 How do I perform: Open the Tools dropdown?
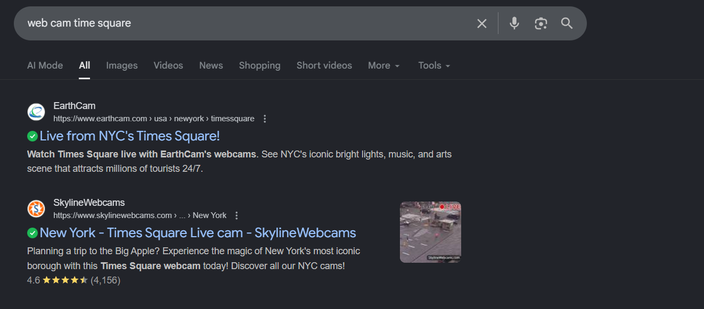click(435, 65)
